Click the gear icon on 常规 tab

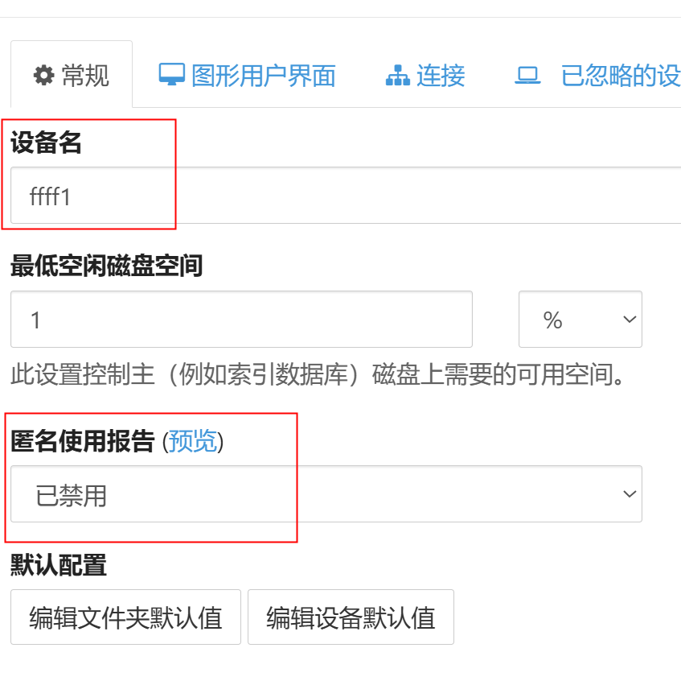click(x=43, y=76)
